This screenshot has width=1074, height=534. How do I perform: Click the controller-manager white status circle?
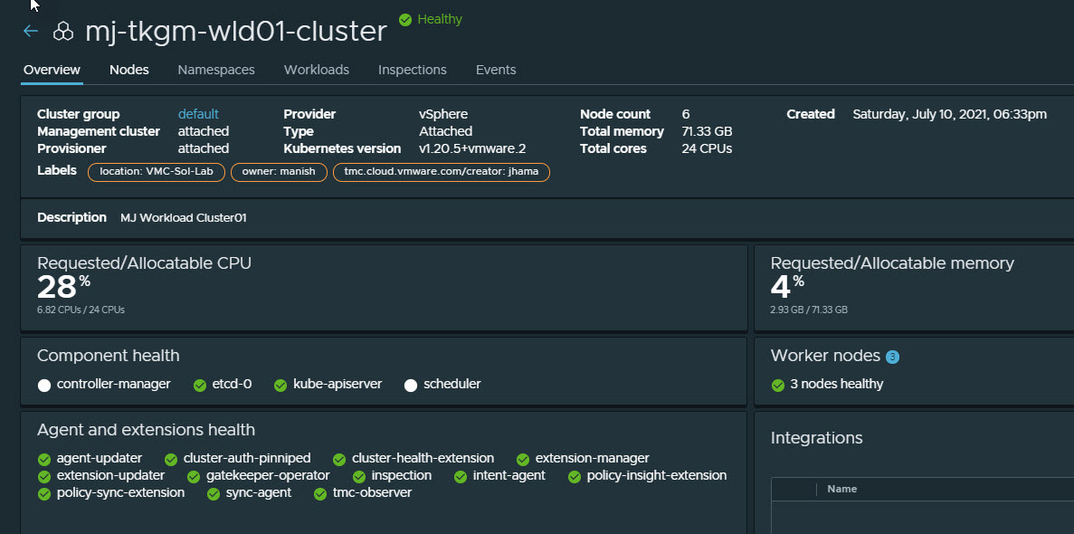tap(44, 385)
